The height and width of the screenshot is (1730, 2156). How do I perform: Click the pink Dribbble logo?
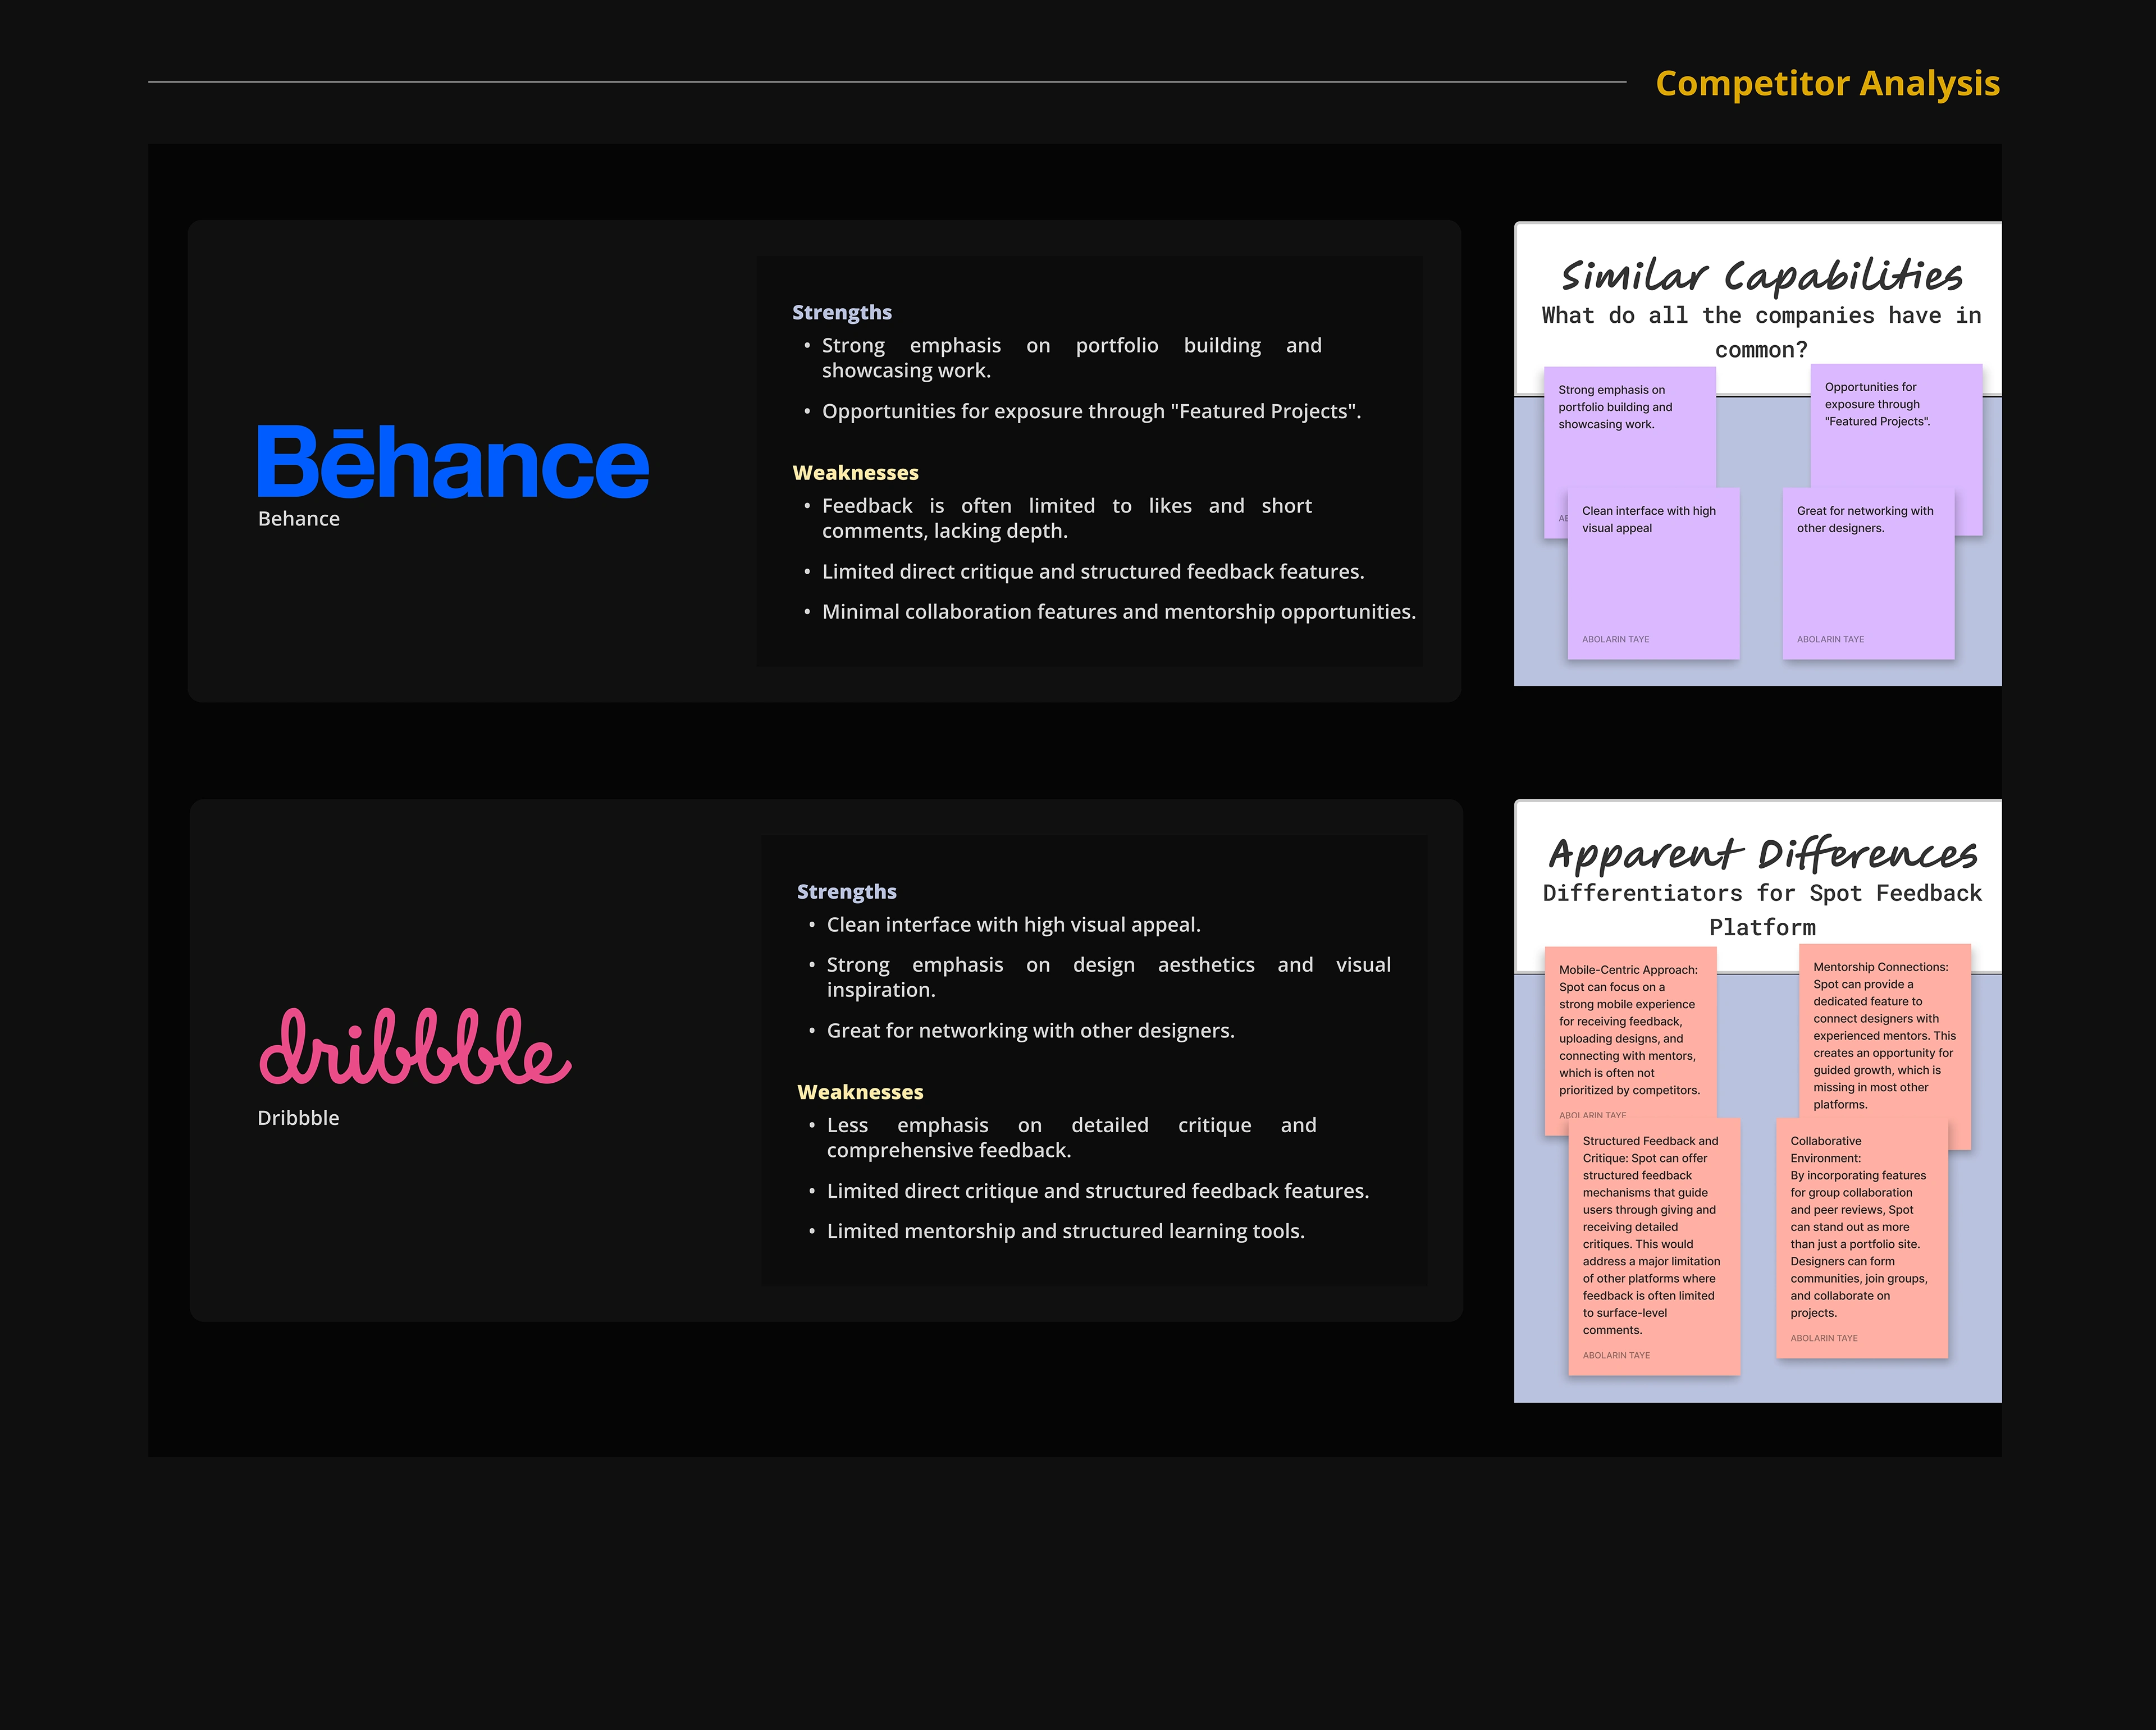[x=415, y=1047]
